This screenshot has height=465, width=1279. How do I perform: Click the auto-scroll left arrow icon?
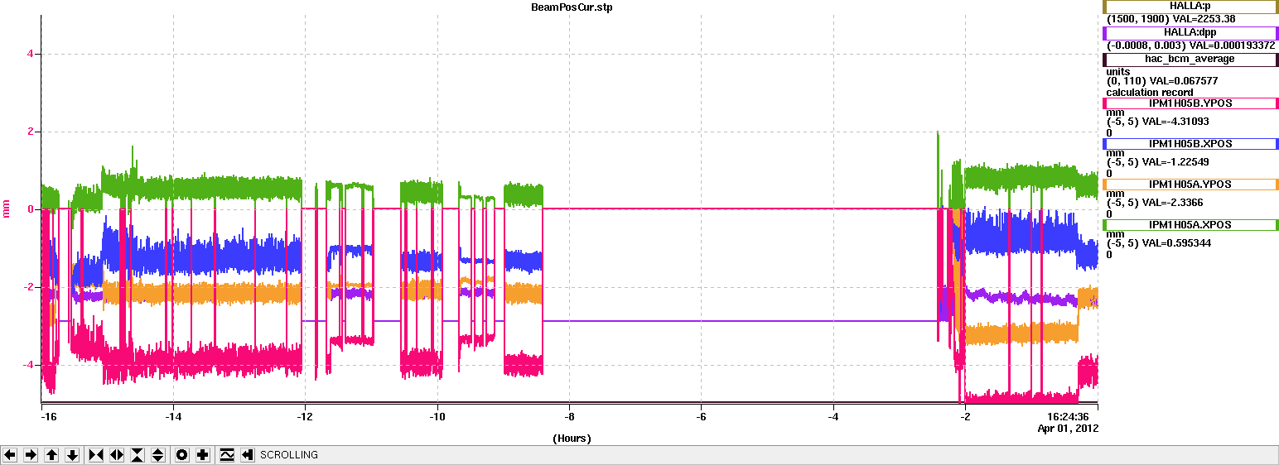click(x=248, y=455)
